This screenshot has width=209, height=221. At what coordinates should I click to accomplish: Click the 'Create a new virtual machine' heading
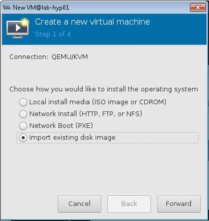tap(92, 22)
